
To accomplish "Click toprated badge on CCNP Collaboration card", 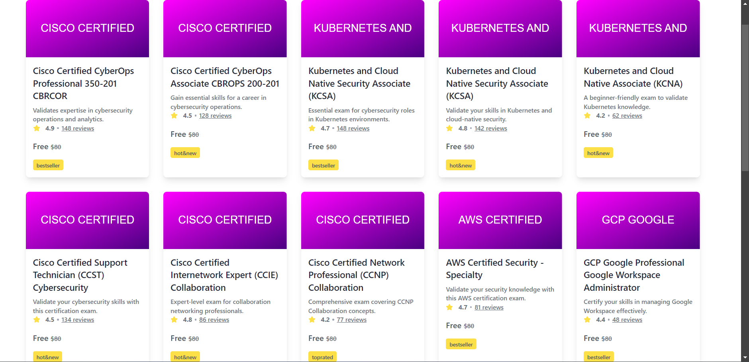I will (322, 357).
